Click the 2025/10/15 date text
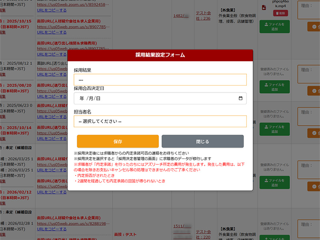 pyautogui.click(x=19, y=21)
